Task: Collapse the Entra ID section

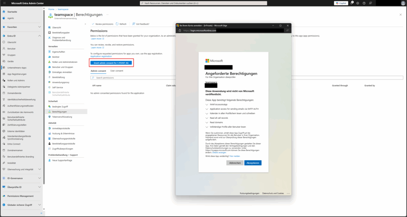Action: 39,36
